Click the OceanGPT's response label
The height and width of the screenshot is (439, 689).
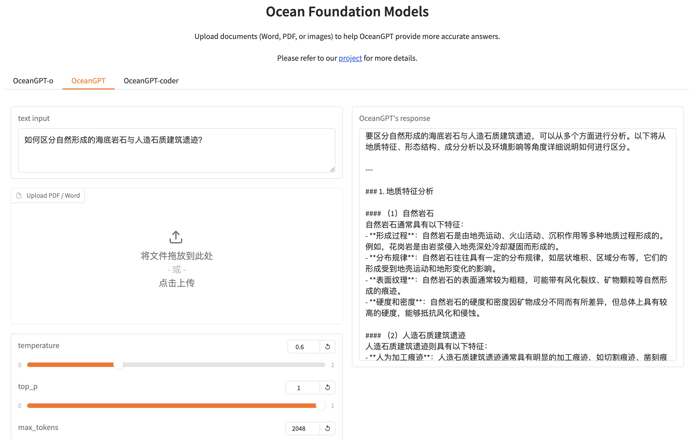(x=394, y=118)
